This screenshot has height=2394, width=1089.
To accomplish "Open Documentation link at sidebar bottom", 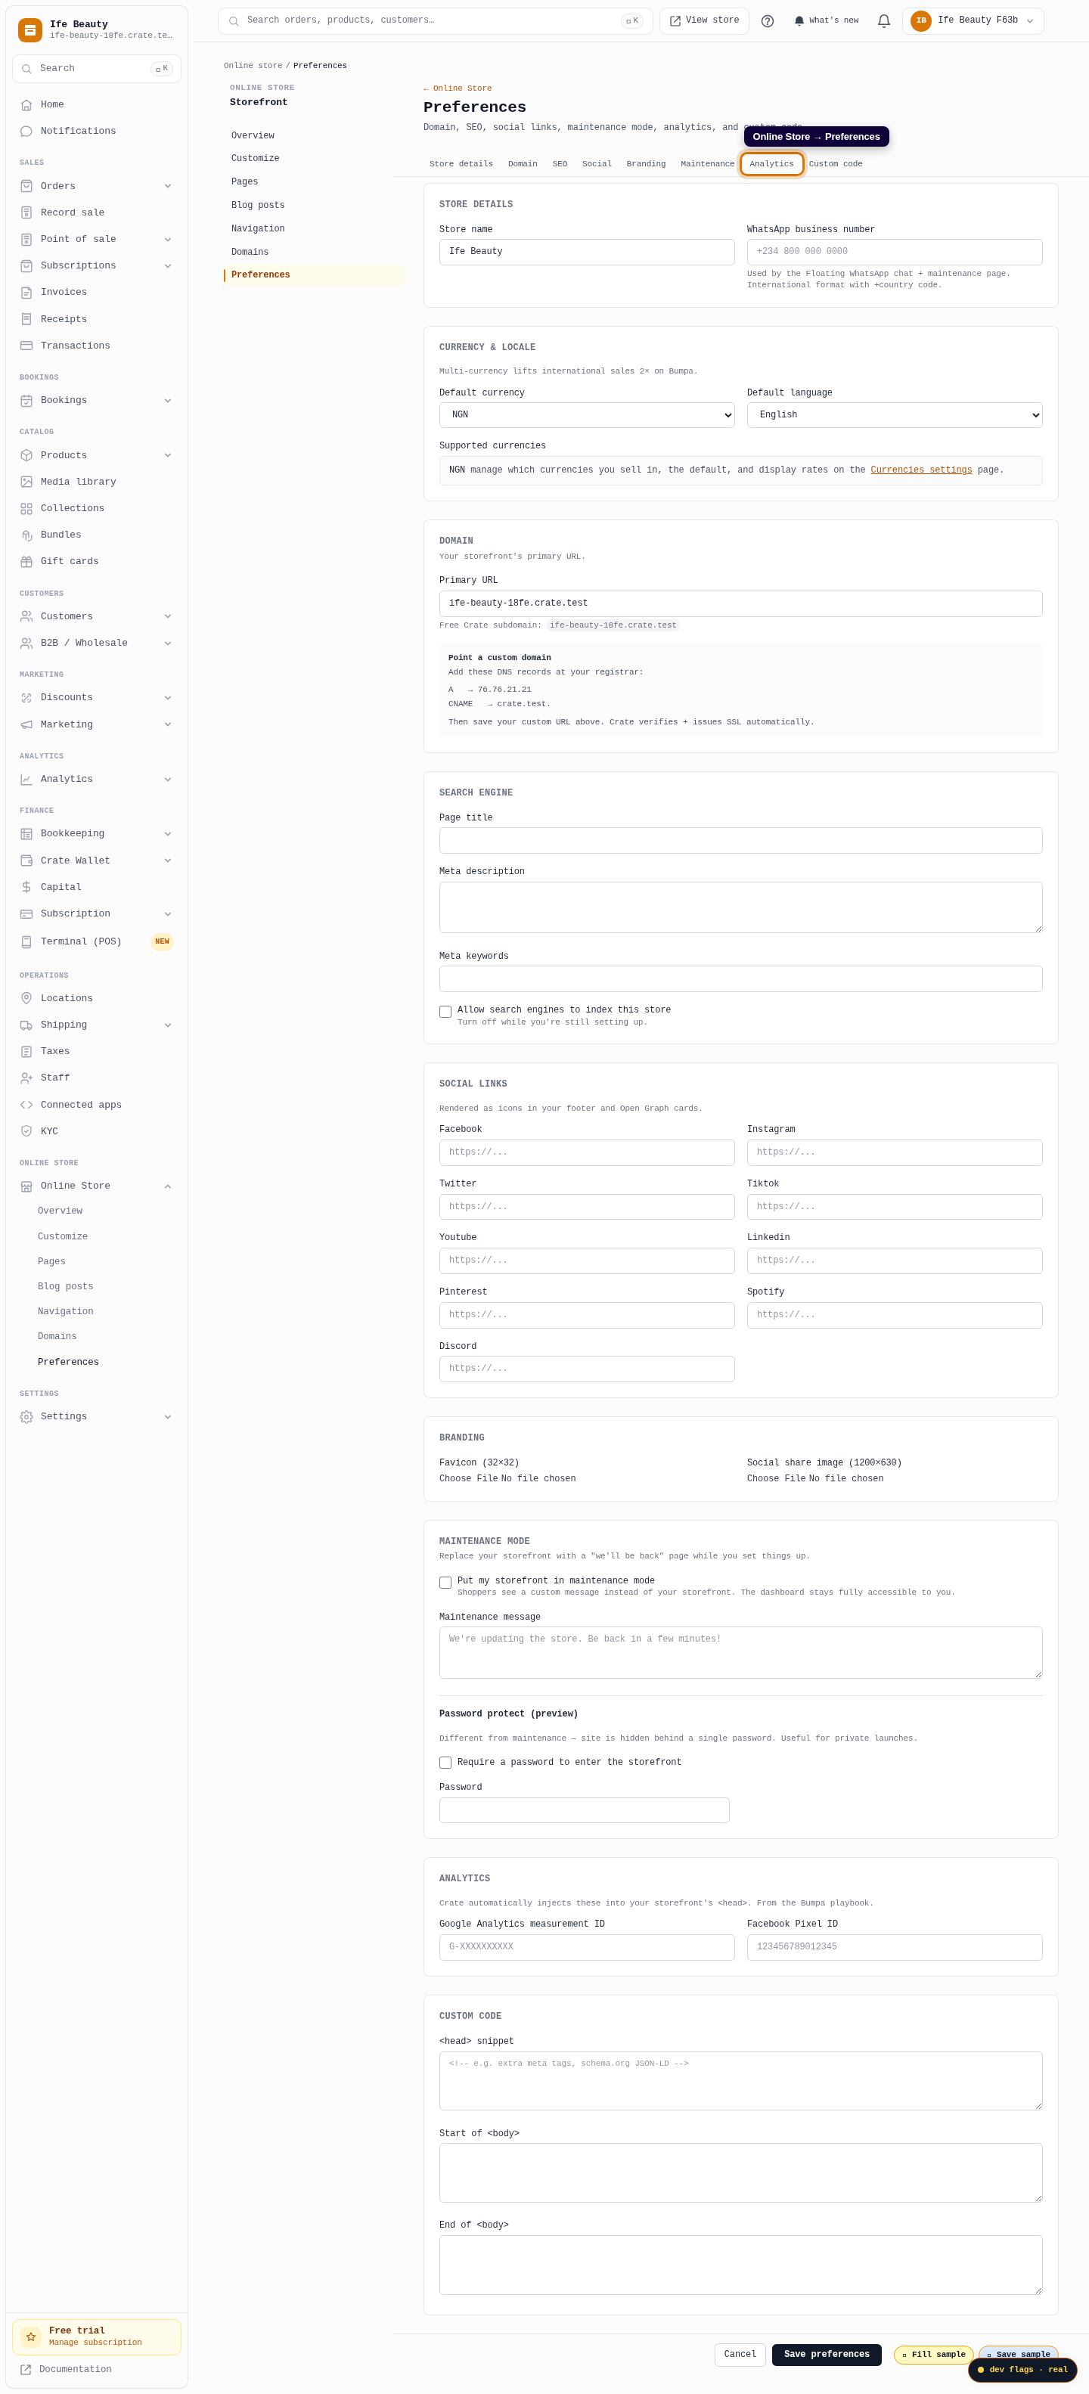I will pyautogui.click(x=76, y=2369).
